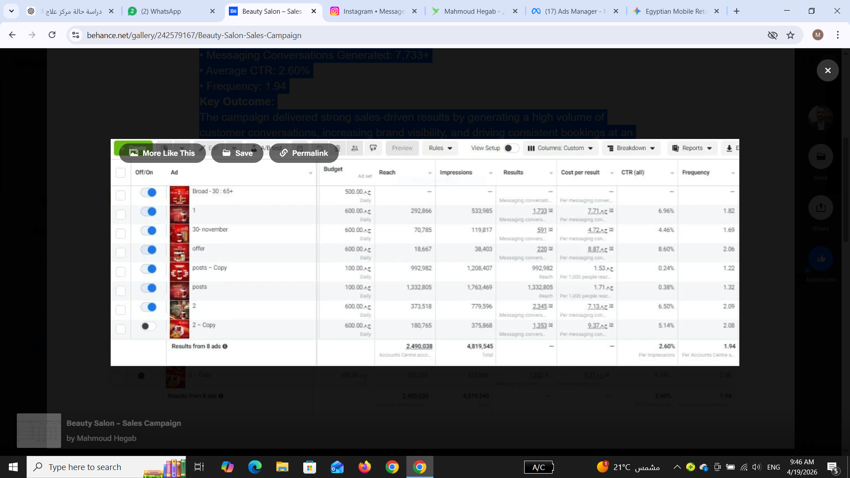The image size is (850, 478).
Task: Open the Breakdown dropdown
Action: (631, 148)
